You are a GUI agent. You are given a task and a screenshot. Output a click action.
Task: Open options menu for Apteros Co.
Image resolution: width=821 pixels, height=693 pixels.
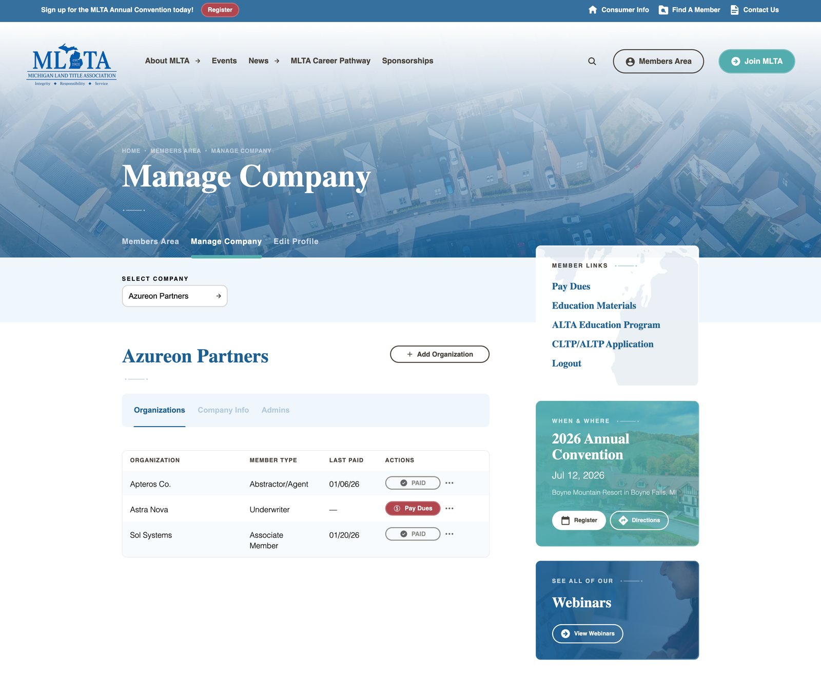click(449, 483)
